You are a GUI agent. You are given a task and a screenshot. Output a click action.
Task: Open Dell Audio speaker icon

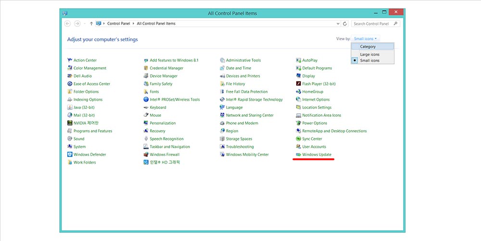[70, 76]
